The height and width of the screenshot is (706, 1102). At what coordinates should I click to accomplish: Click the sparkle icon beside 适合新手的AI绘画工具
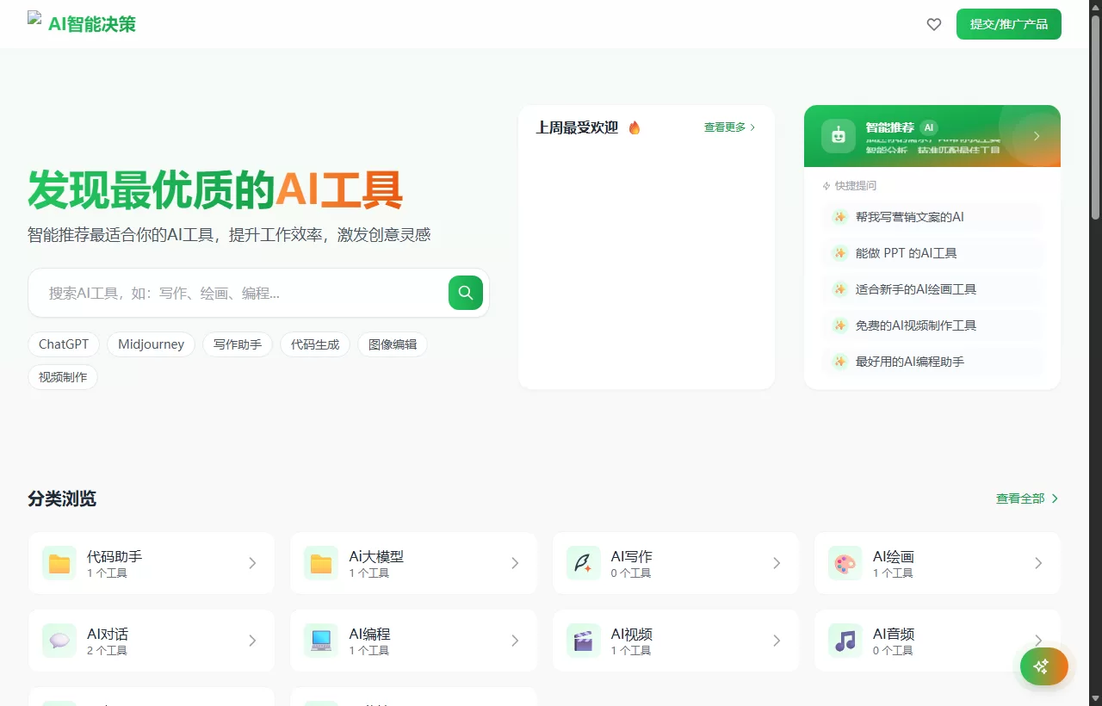[840, 289]
